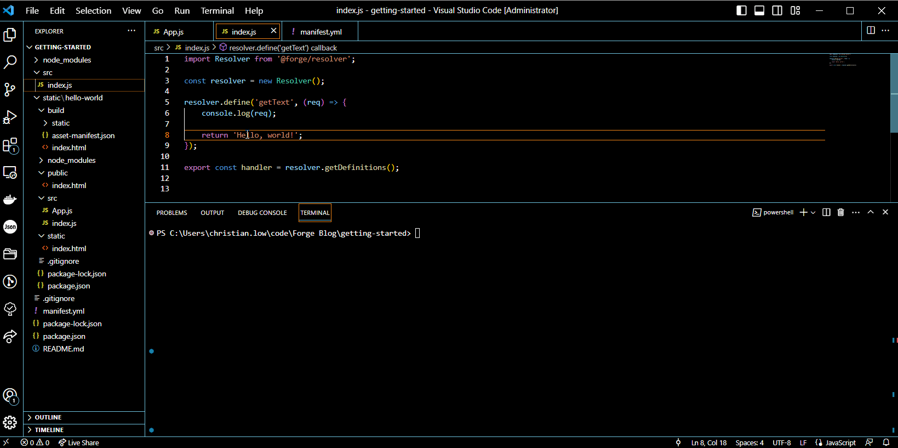
Task: Open asset-manifest.json in explorer
Action: 84,135
